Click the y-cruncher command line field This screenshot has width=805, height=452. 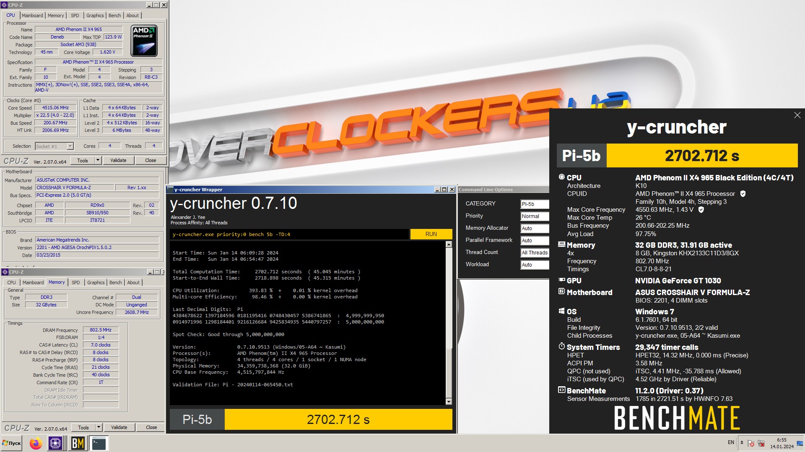click(x=289, y=234)
